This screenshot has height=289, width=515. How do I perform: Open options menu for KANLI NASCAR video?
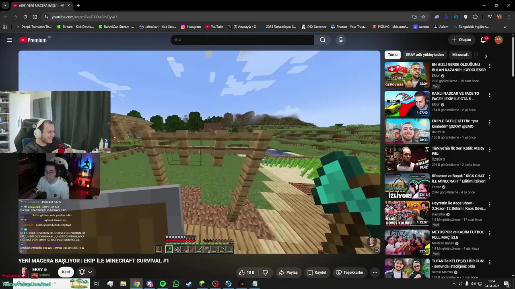pos(490,95)
